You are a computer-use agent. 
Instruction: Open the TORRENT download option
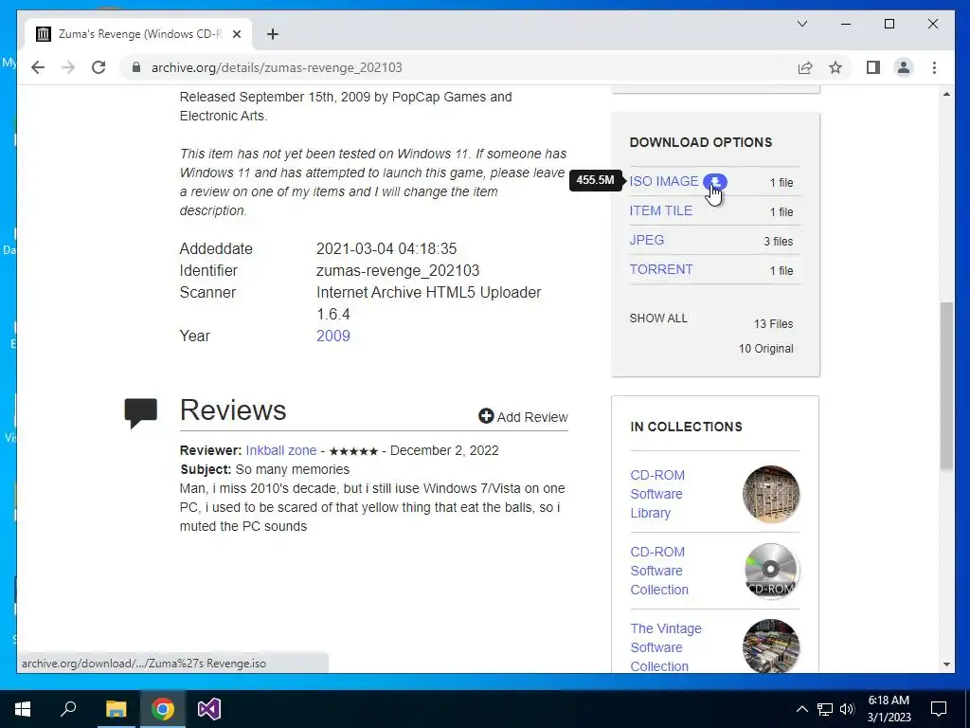click(660, 269)
